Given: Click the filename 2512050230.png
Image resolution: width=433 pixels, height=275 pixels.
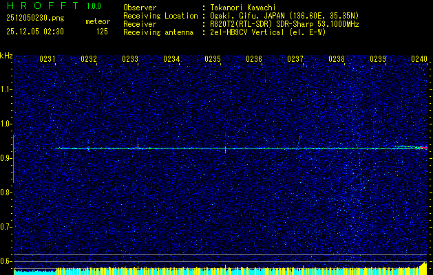Looking at the screenshot, I should coord(35,19).
